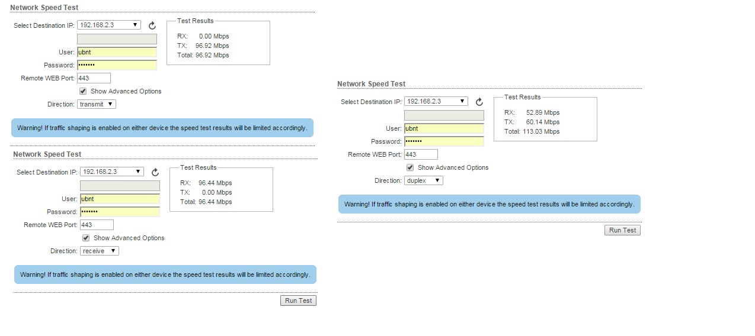Uncheck Show Advanced Options above transmit direction

click(x=83, y=92)
